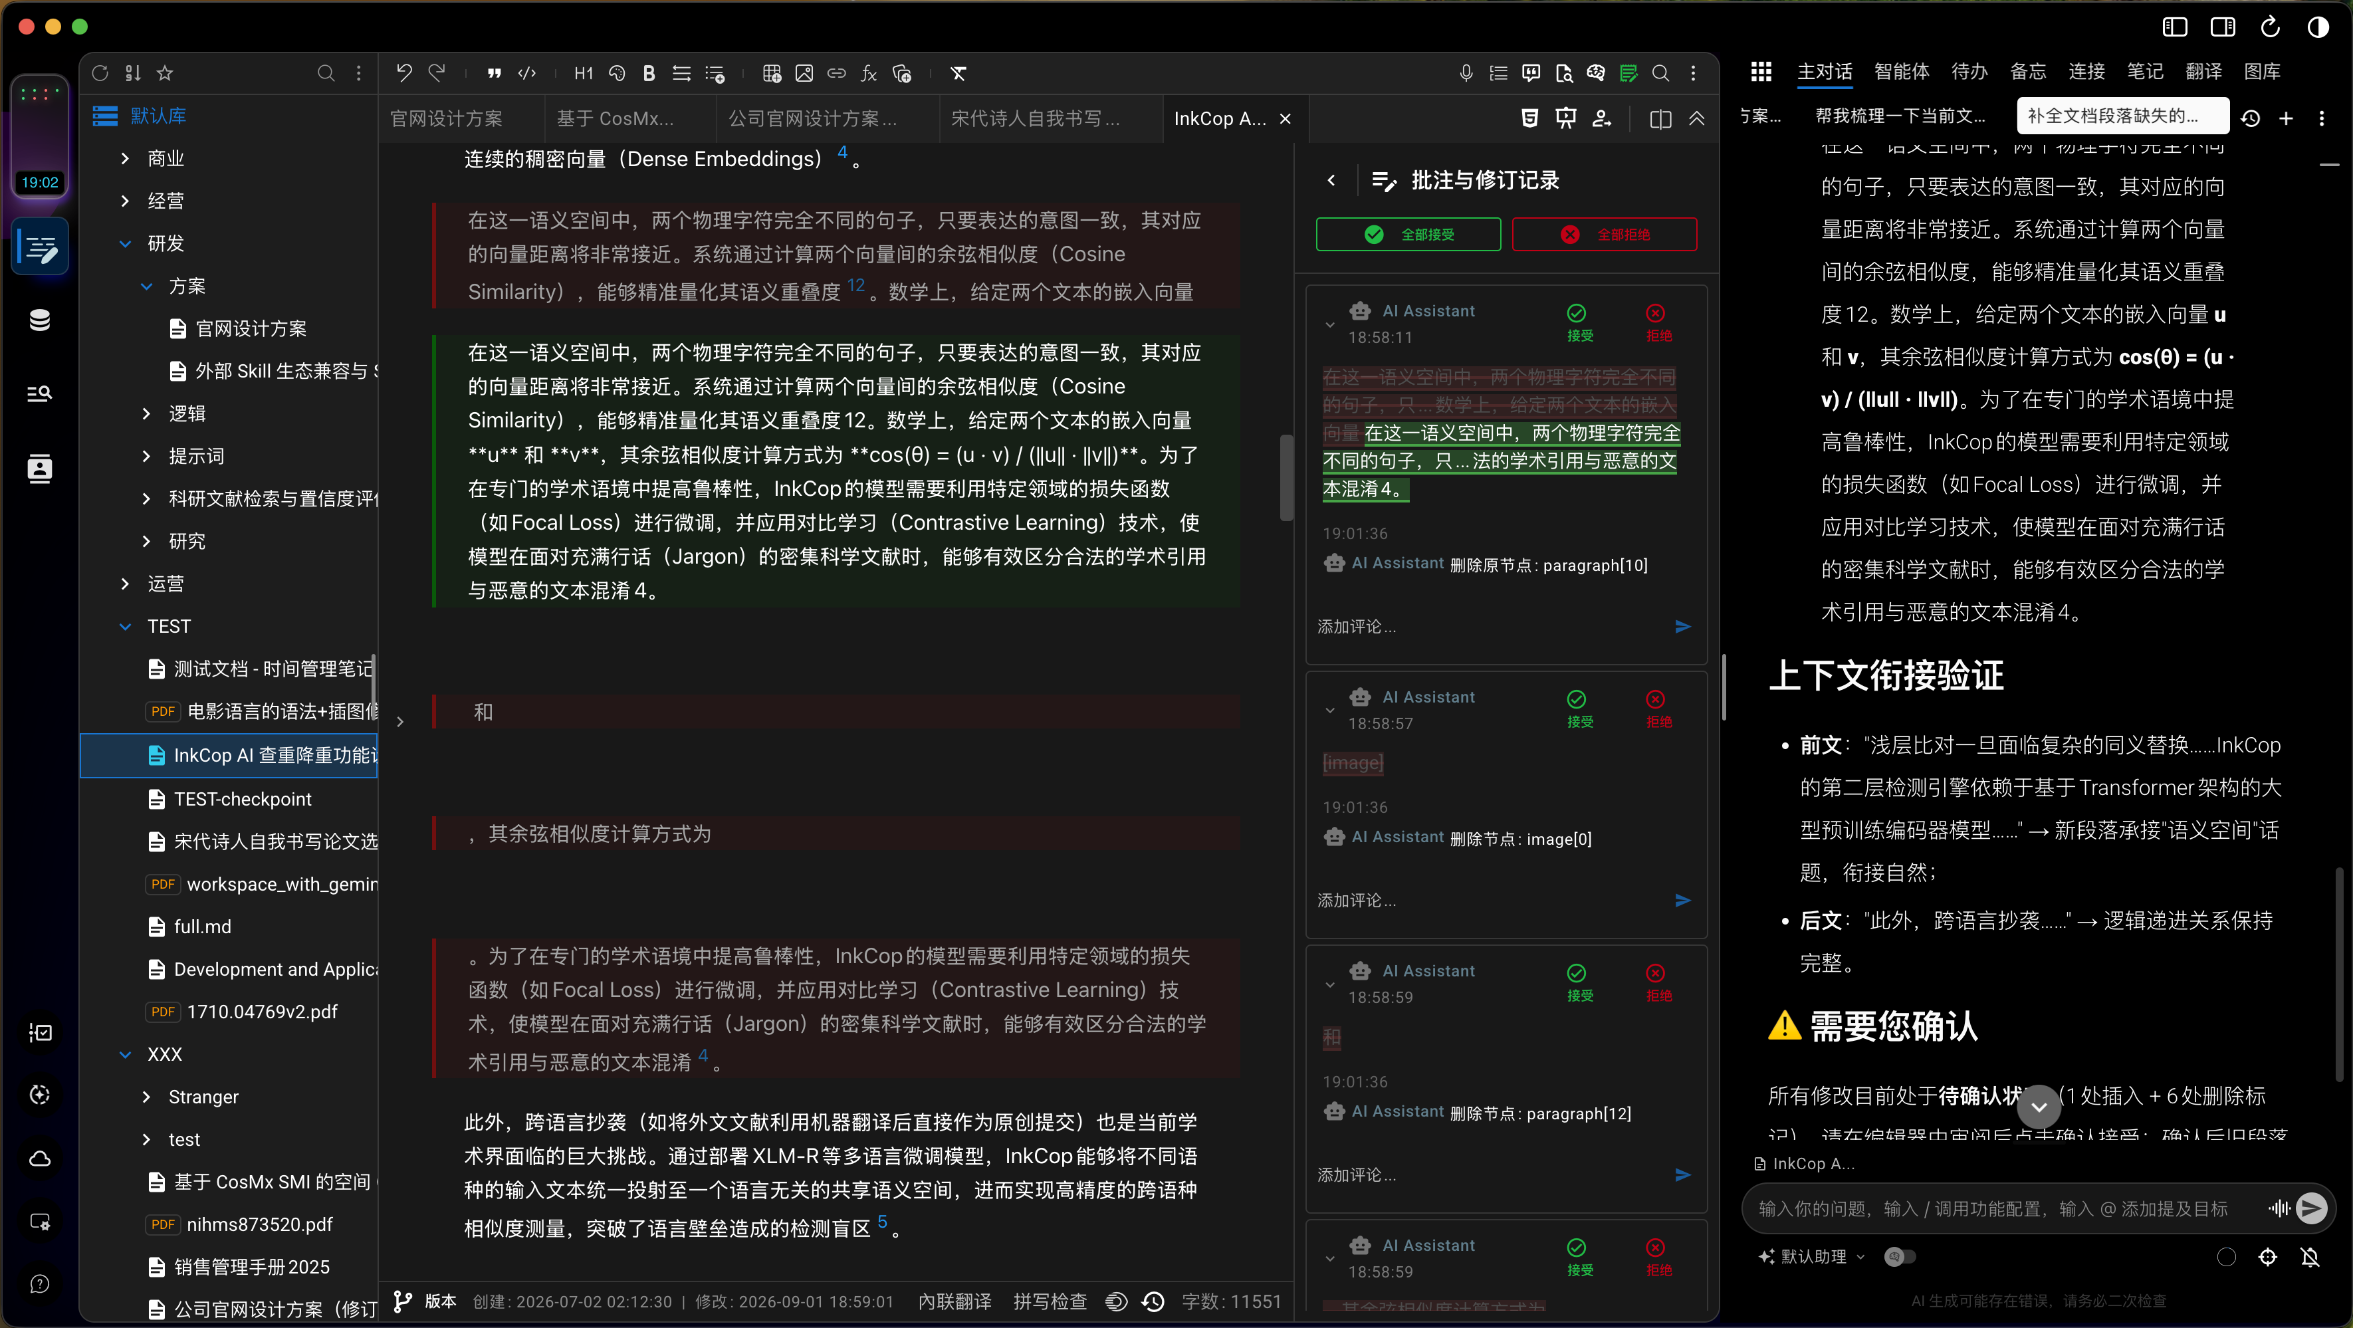Image resolution: width=2353 pixels, height=1328 pixels.
Task: Open the 默认助理 assistant dropdown
Action: [1812, 1257]
